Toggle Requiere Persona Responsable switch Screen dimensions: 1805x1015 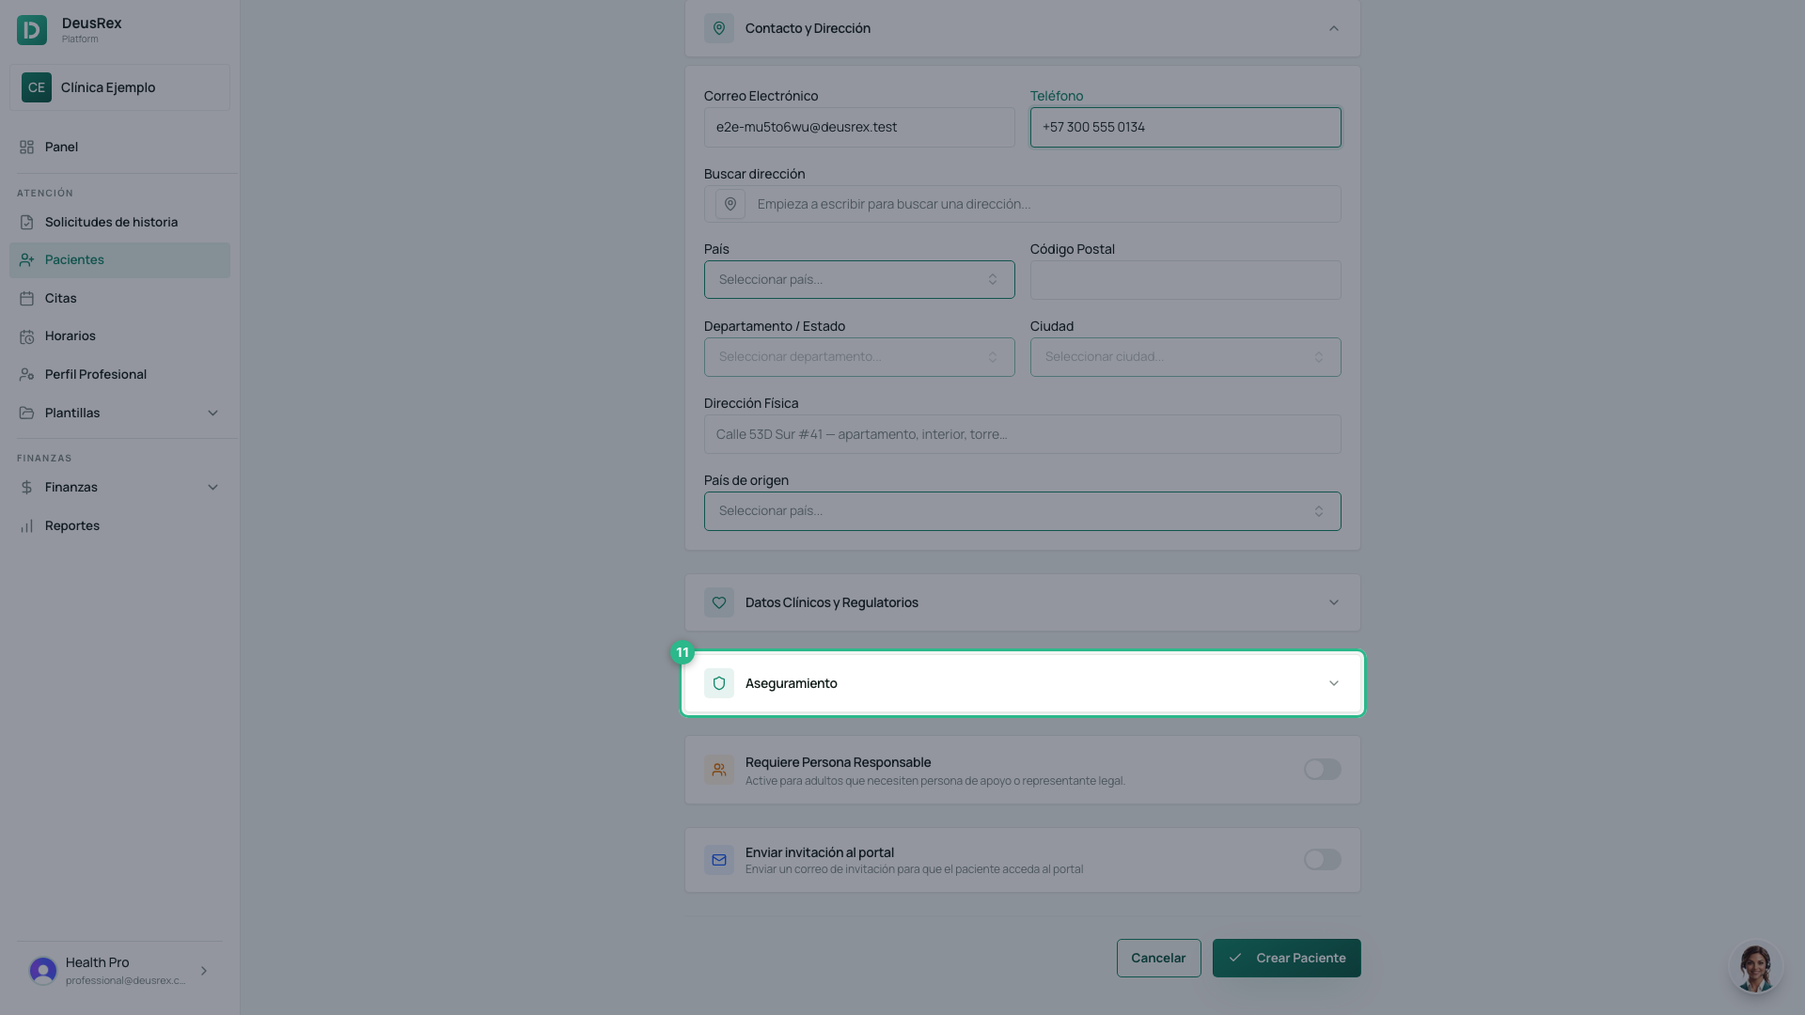click(x=1323, y=770)
